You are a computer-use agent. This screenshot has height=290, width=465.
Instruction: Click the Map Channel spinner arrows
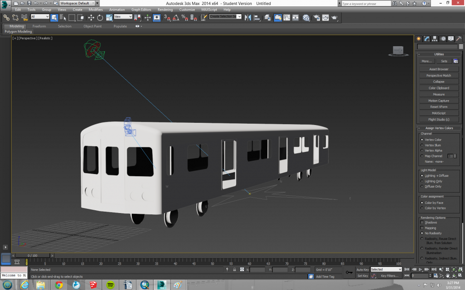click(x=455, y=156)
